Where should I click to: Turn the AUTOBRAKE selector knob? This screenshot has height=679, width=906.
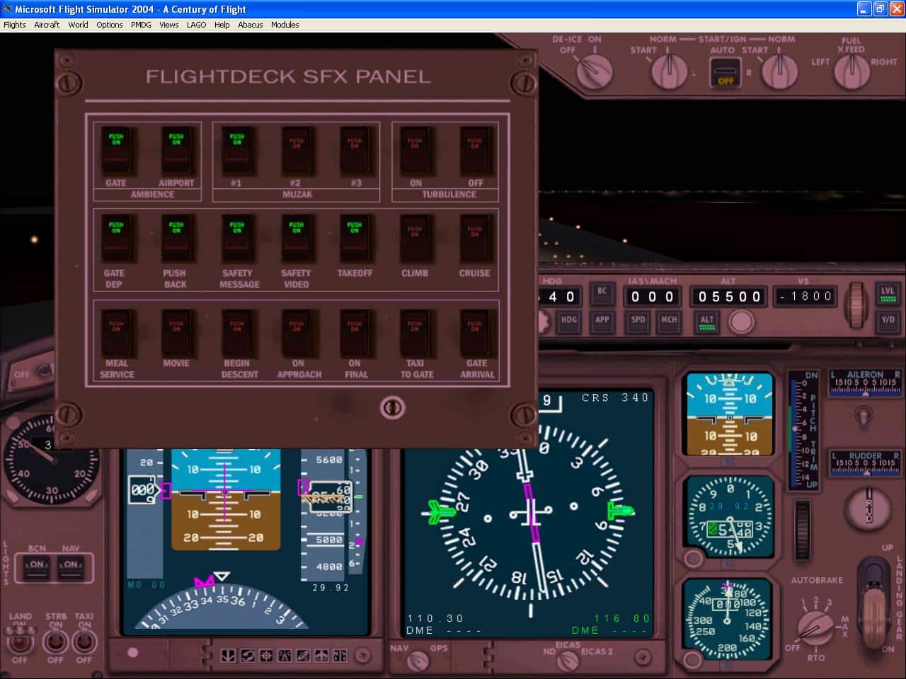coord(814,627)
